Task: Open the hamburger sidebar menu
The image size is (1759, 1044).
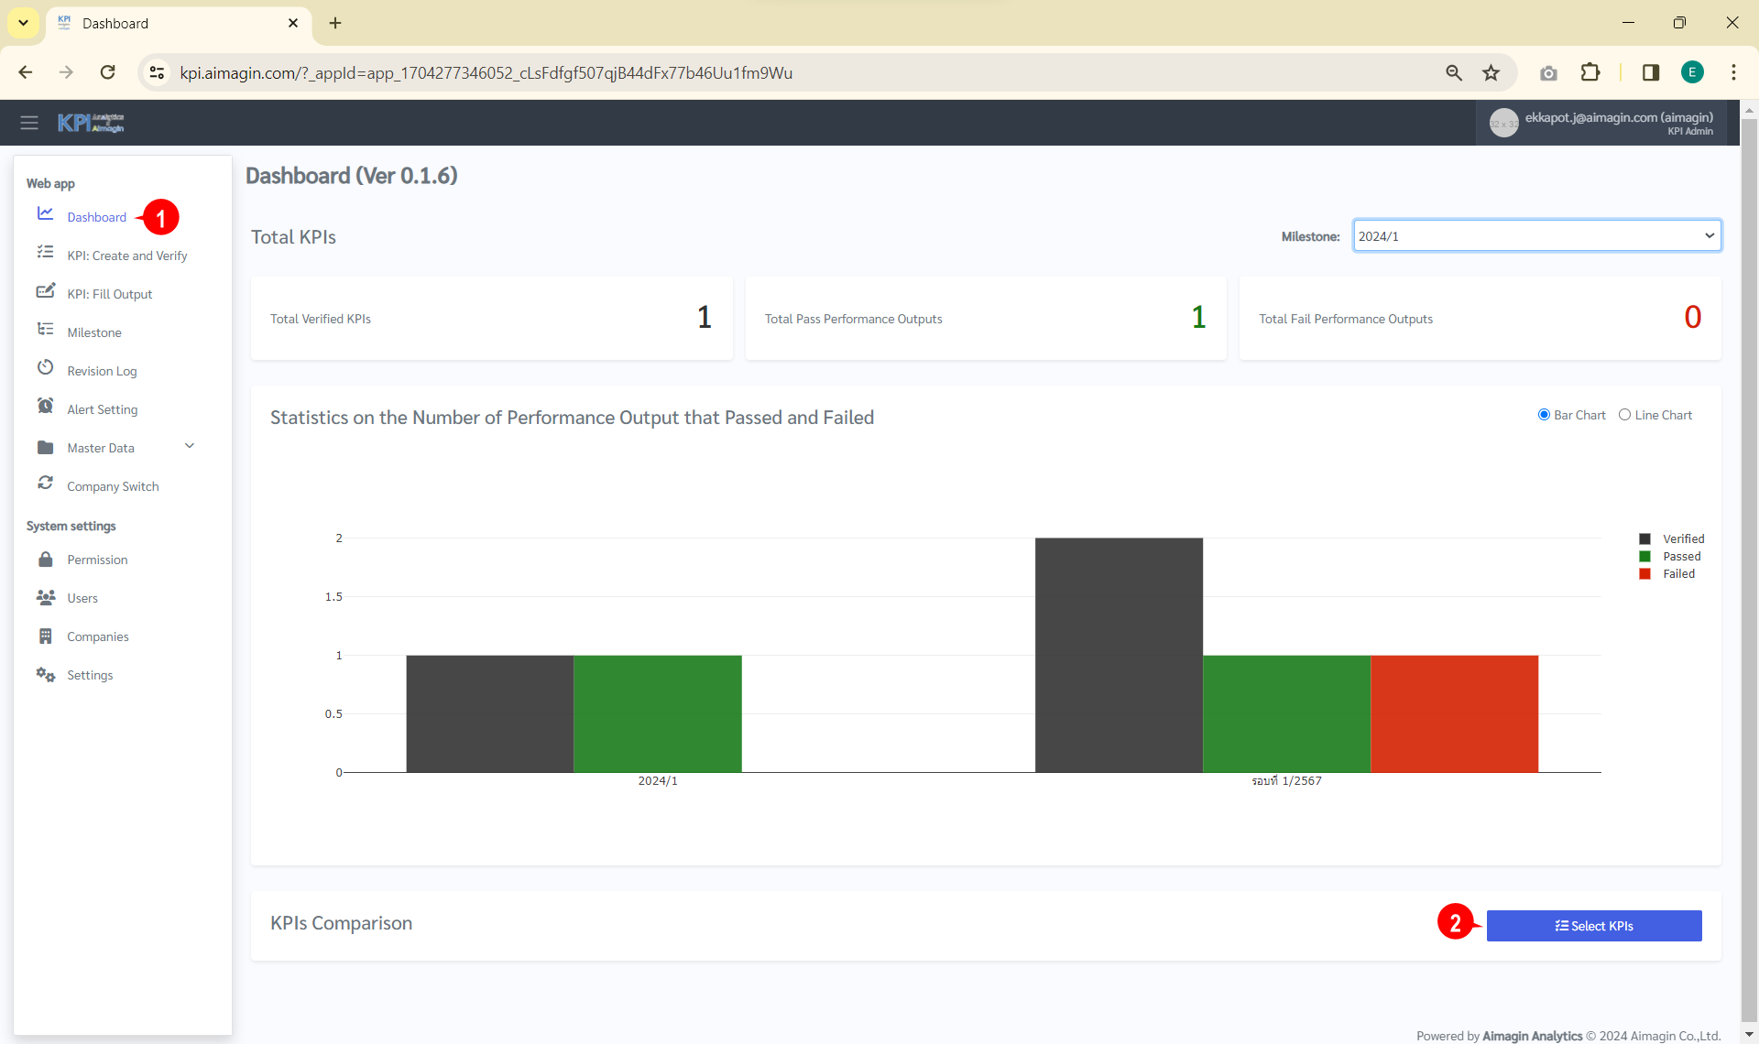Action: coord(29,123)
